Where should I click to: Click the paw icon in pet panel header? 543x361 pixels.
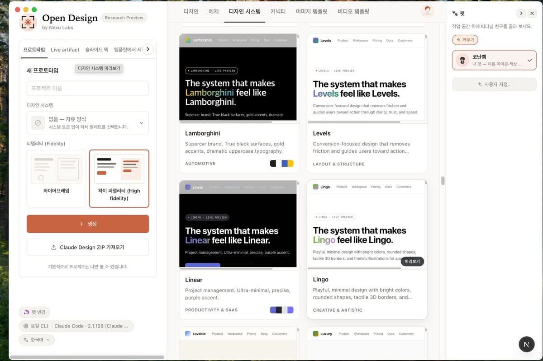click(x=455, y=14)
